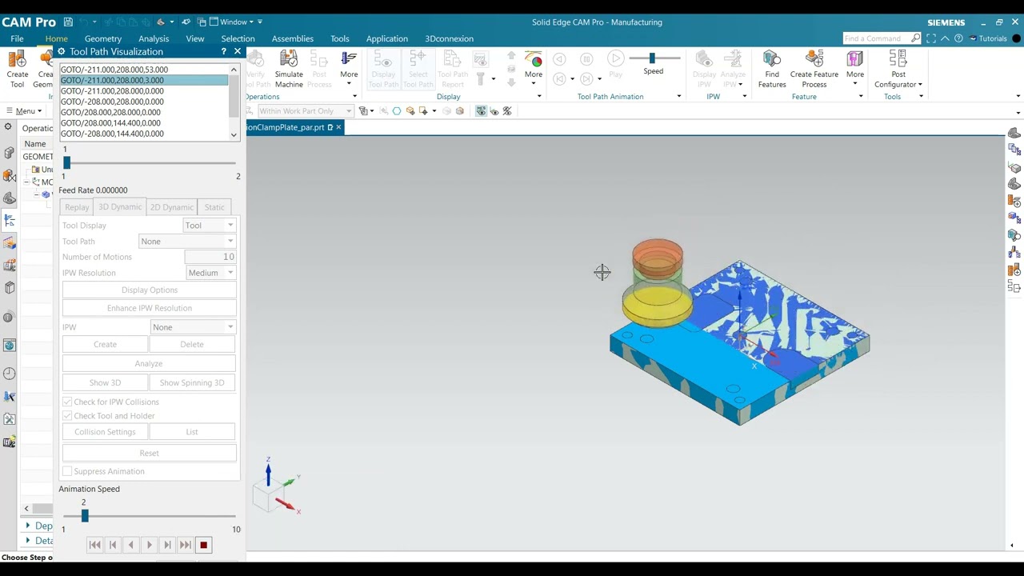Play the visualization in reverse
The image size is (1024, 576).
[x=130, y=545]
